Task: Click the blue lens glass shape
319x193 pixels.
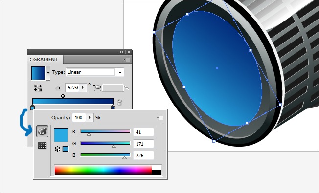Action: click(217, 68)
